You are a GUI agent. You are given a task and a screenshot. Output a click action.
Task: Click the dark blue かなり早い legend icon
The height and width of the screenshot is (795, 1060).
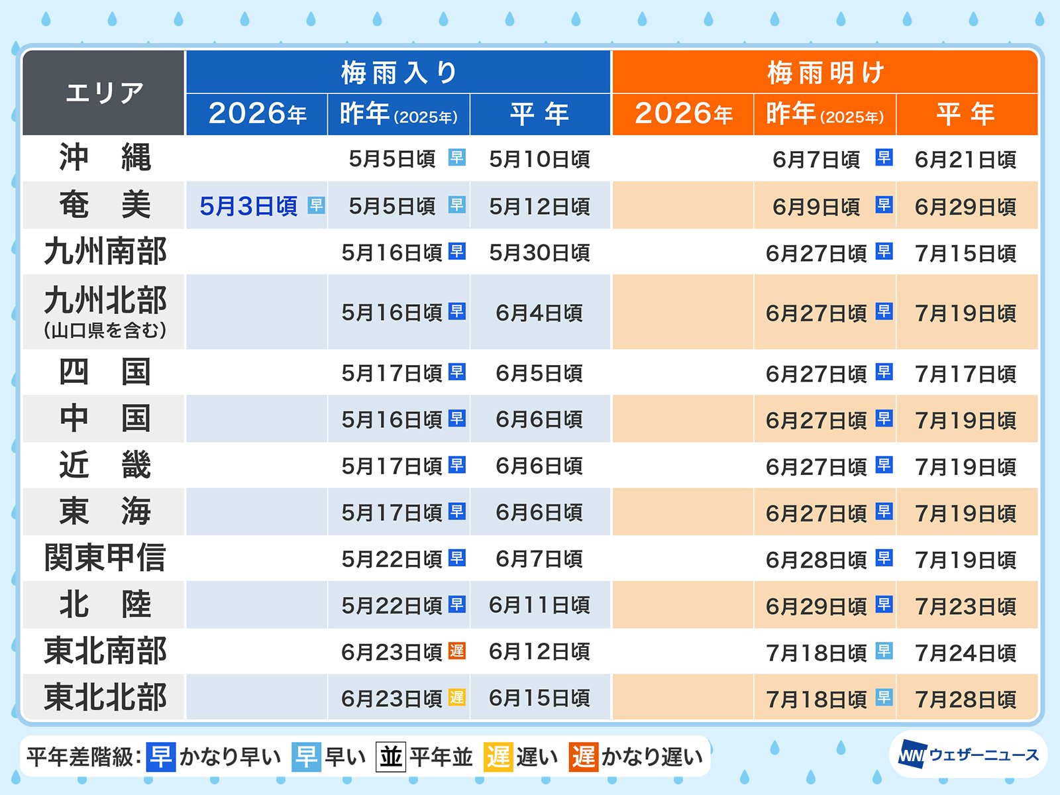pos(161,757)
